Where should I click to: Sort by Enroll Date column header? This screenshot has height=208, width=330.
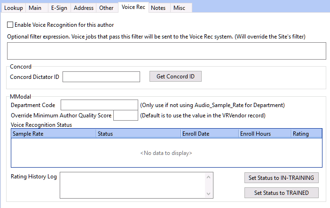(210, 134)
